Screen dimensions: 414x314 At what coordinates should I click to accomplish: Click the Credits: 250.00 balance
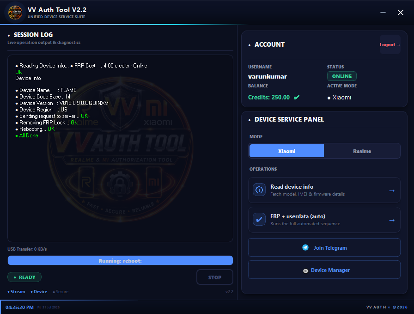269,97
